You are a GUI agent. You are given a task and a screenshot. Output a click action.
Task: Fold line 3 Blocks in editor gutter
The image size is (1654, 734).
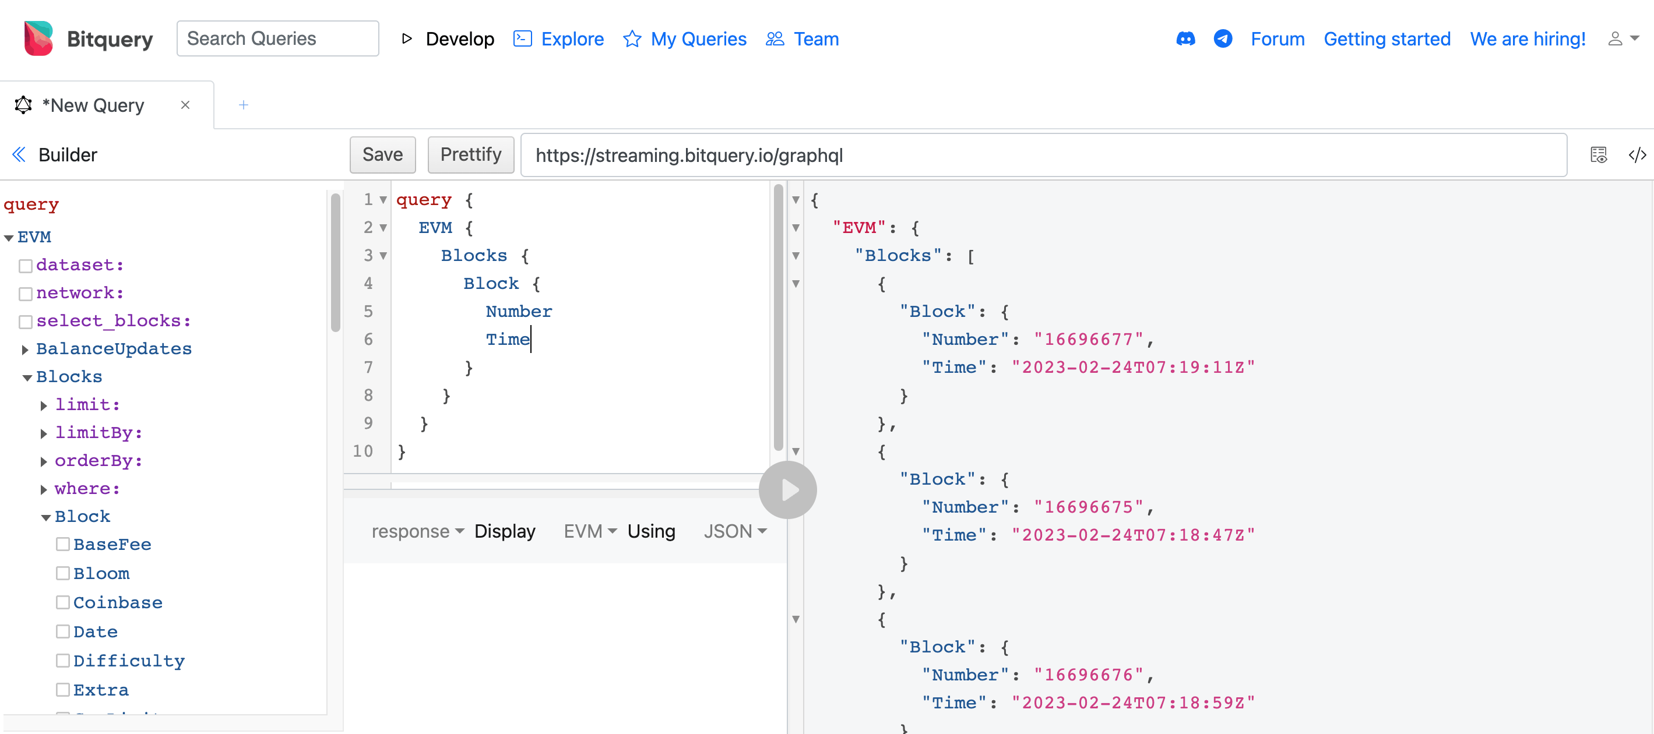[x=383, y=256]
